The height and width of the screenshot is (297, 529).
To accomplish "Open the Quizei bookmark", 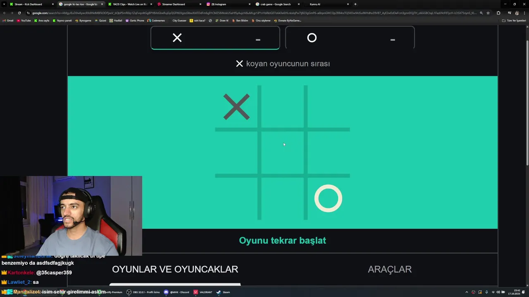I will coord(100,20).
